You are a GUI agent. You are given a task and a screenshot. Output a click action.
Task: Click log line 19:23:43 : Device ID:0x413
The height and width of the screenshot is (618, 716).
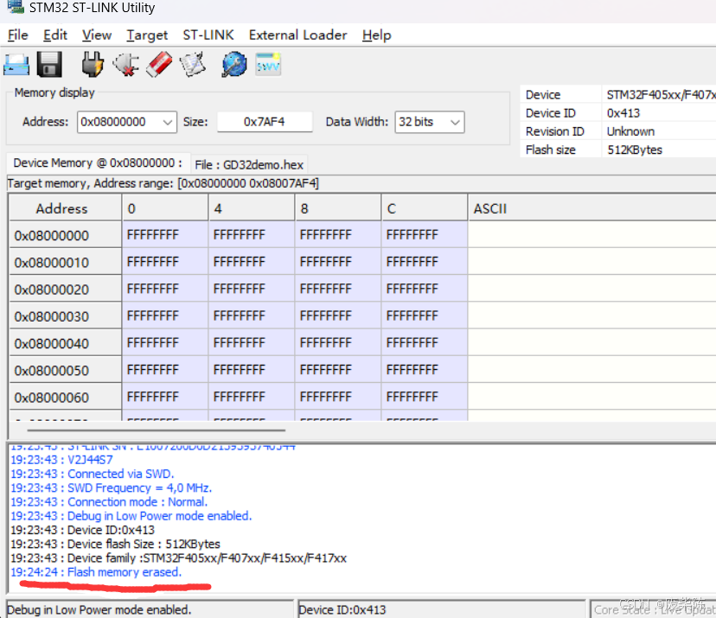83,530
